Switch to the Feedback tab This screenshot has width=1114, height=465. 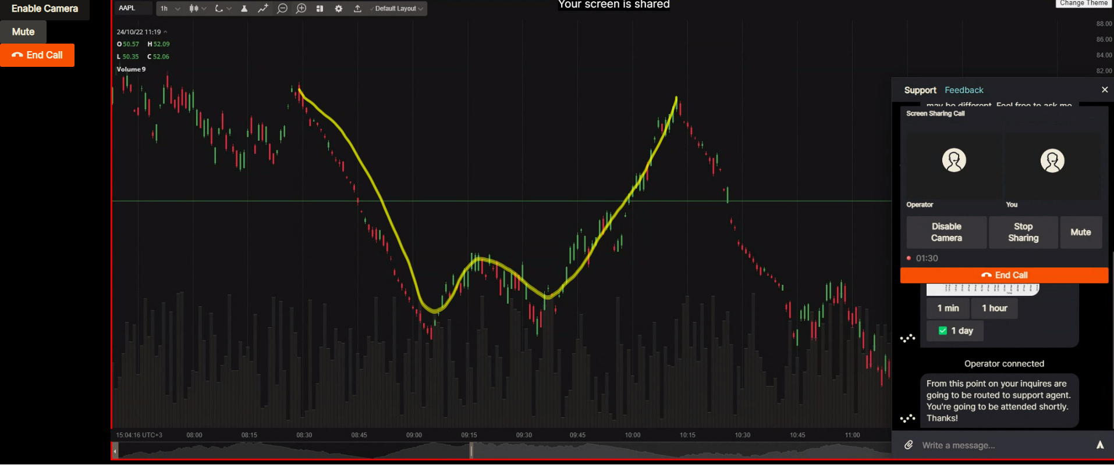point(964,90)
